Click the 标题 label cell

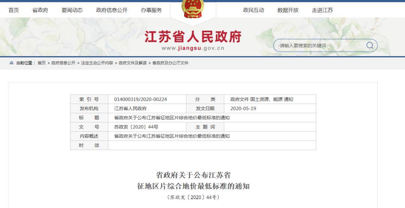point(89,118)
